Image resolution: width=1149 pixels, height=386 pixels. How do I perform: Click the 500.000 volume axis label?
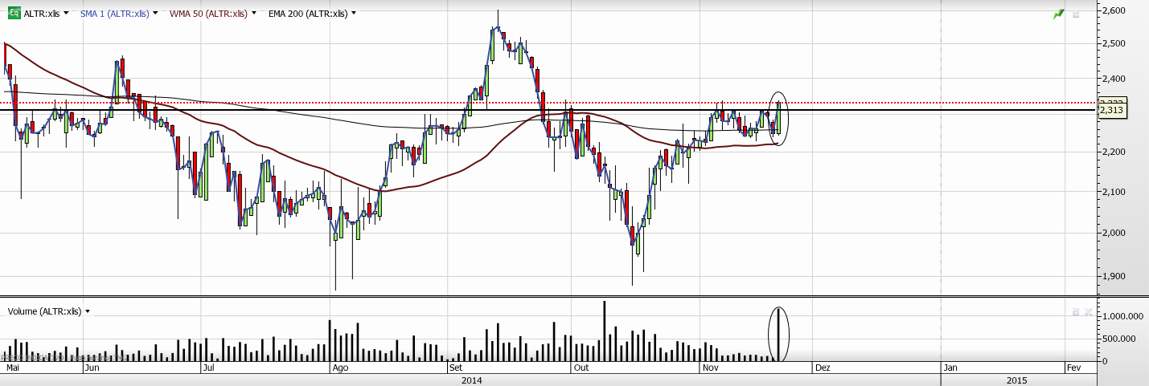pos(1118,338)
